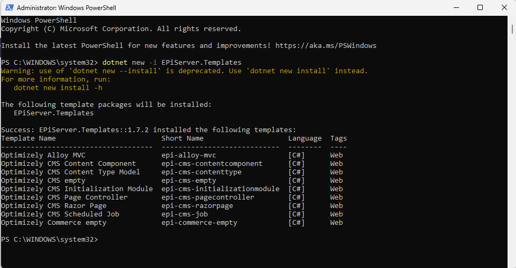Close the Administrator PowerShell window

pos(504,8)
